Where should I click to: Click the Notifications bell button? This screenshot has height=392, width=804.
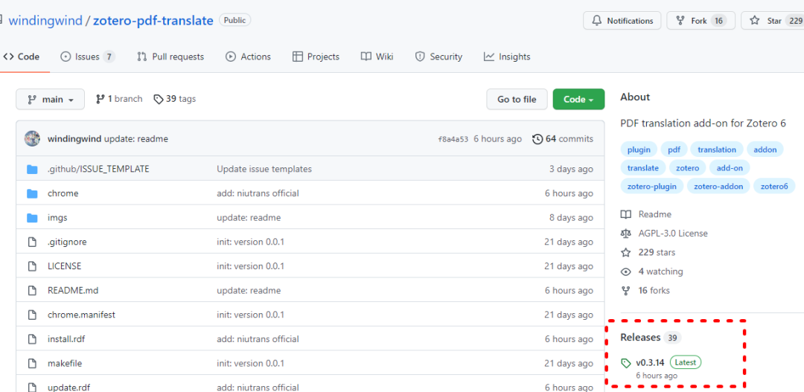point(622,21)
